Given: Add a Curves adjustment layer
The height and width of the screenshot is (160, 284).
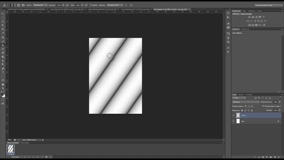Looking at the screenshot, I should point(256,17).
